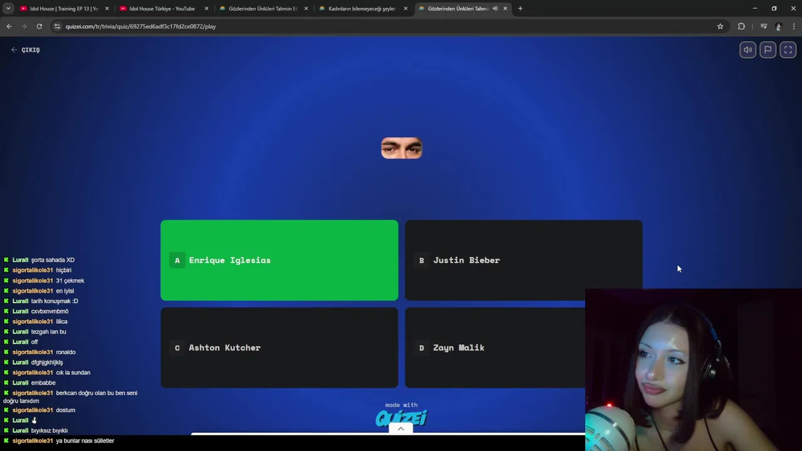This screenshot has height=451, width=802.
Task: View site information icon in address bar
Action: [x=57, y=26]
